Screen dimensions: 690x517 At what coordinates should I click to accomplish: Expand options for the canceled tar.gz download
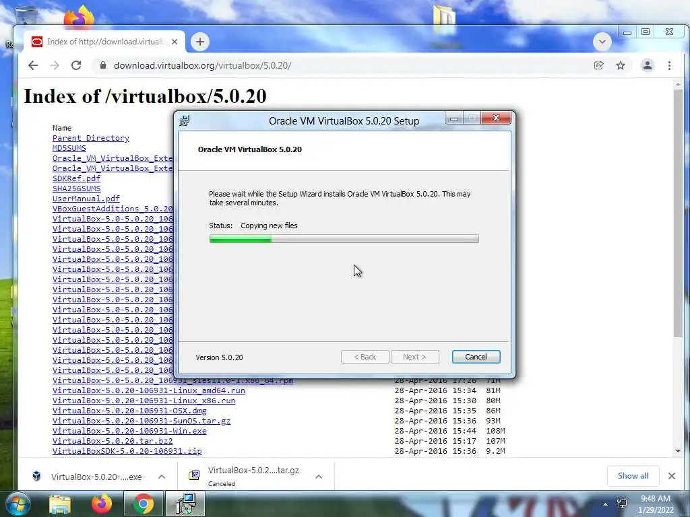click(x=319, y=477)
